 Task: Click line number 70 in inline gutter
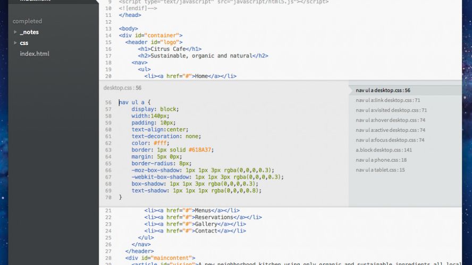108,198
